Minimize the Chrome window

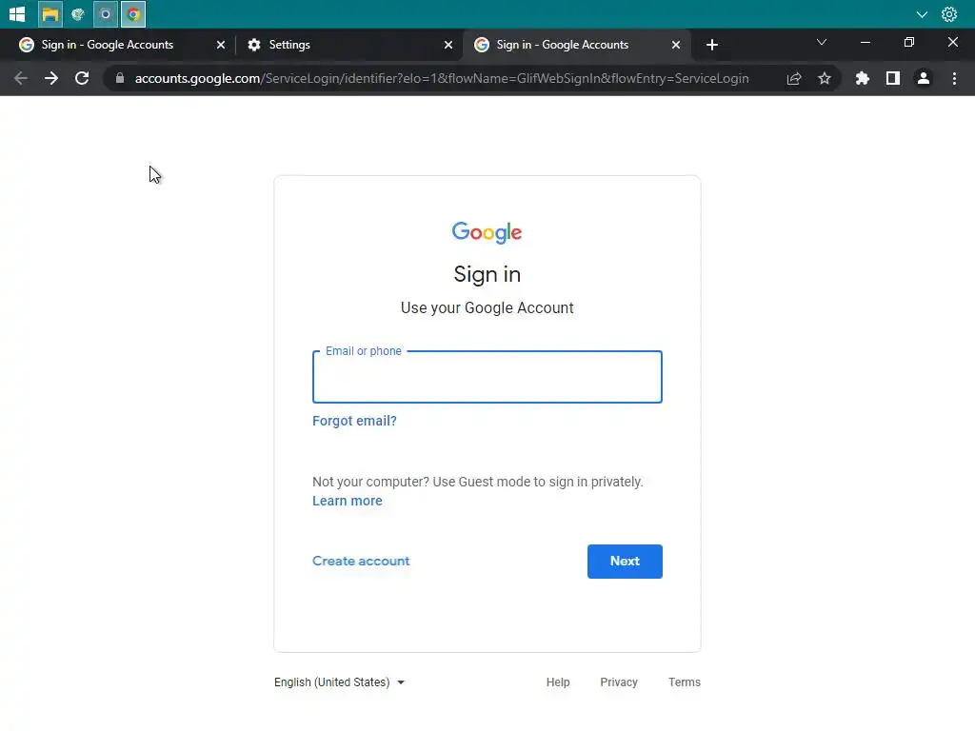pyautogui.click(x=865, y=42)
